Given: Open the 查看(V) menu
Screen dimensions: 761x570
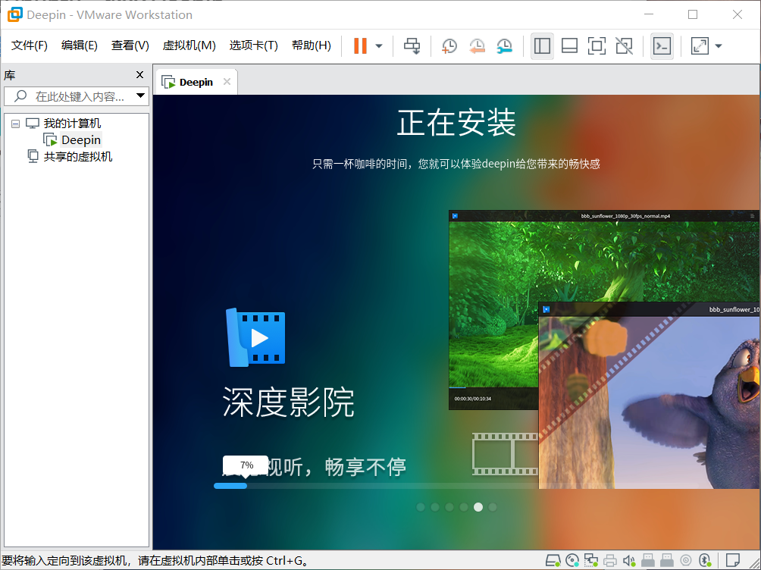Looking at the screenshot, I should [x=130, y=45].
